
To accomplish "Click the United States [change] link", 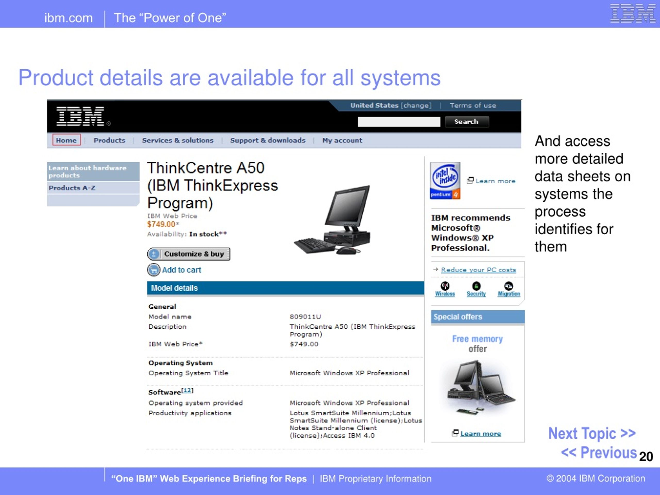I will pos(391,105).
